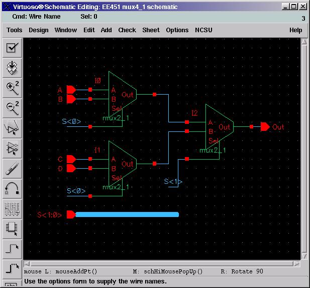Screen dimensions: 310x288
Task: Click the partially visible label icon at bottom
Action: tap(12, 284)
